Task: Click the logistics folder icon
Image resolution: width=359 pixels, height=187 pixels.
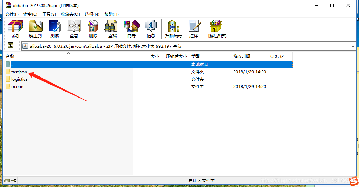Action: pyautogui.click(x=8, y=79)
